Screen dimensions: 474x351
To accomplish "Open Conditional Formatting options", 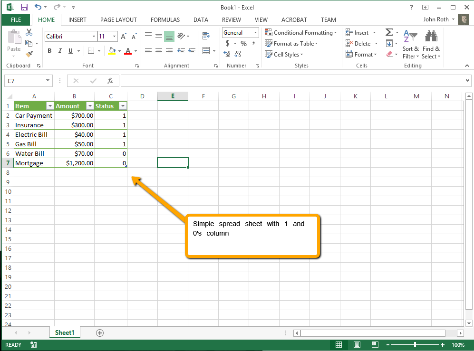I will 301,33.
